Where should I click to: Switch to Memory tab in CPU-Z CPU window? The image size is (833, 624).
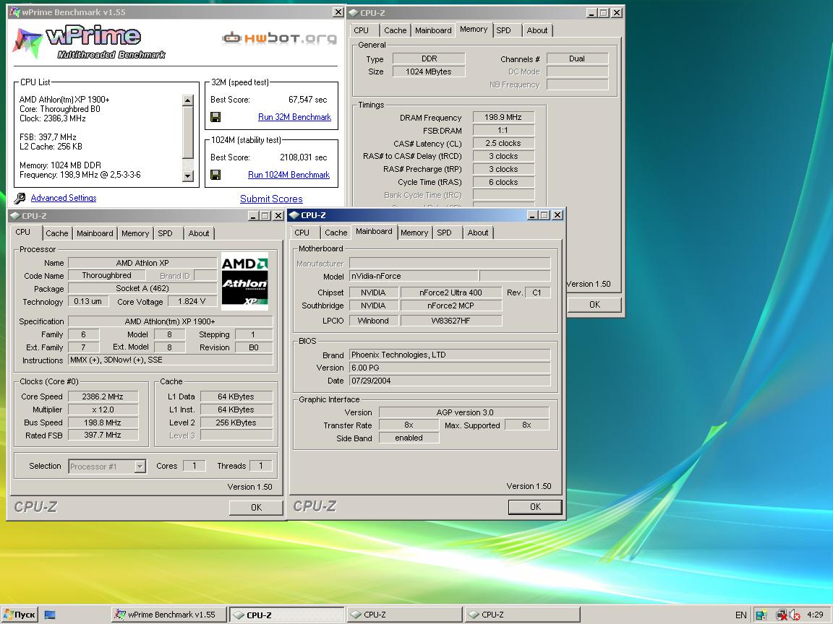point(135,233)
